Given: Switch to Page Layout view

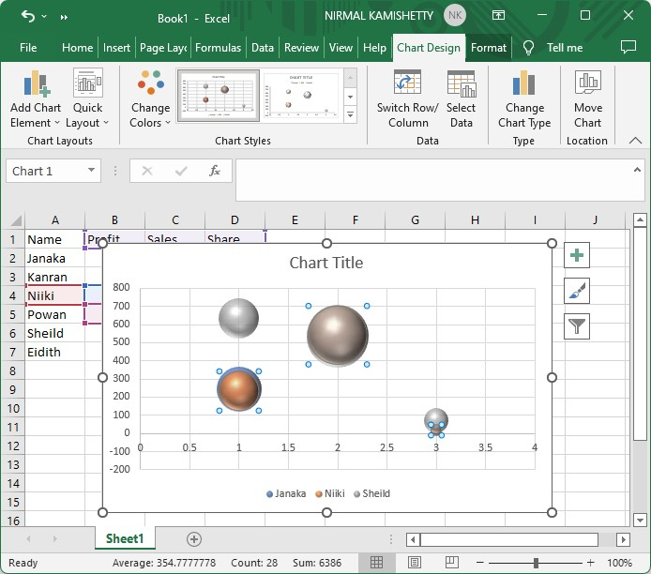Looking at the screenshot, I should tap(416, 563).
